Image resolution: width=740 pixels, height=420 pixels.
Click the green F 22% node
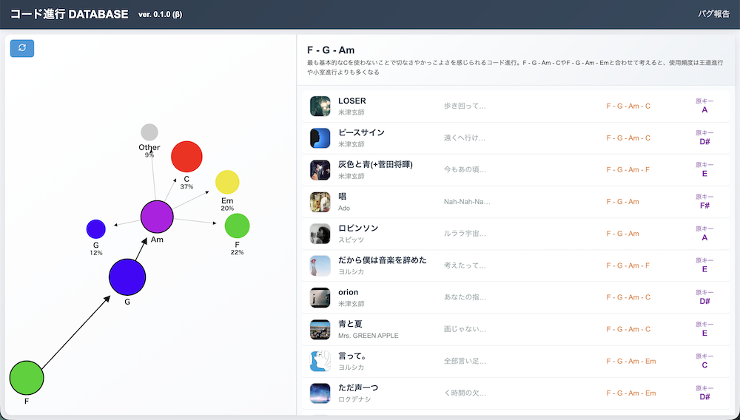pos(237,226)
